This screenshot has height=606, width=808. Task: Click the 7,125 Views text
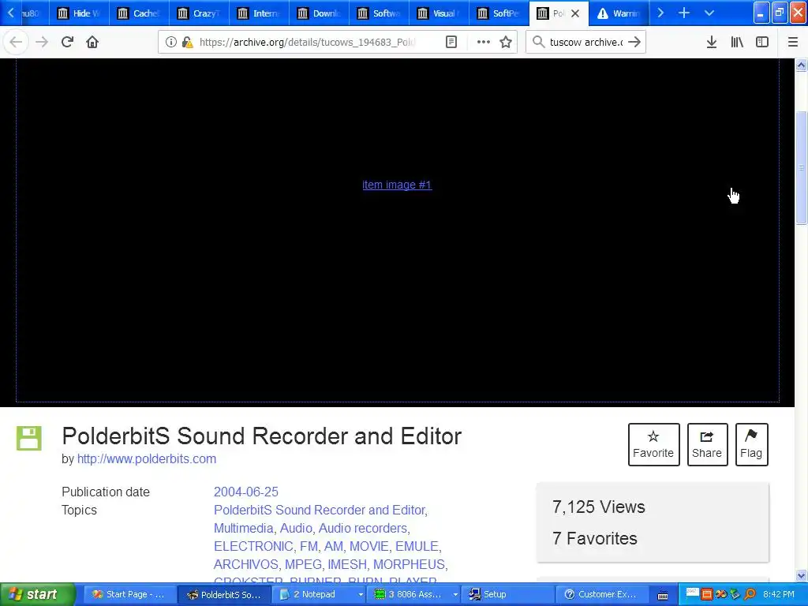[x=598, y=507]
